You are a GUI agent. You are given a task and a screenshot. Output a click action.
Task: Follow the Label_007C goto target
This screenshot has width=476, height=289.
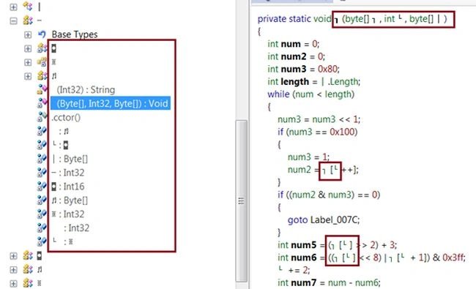click(x=334, y=219)
